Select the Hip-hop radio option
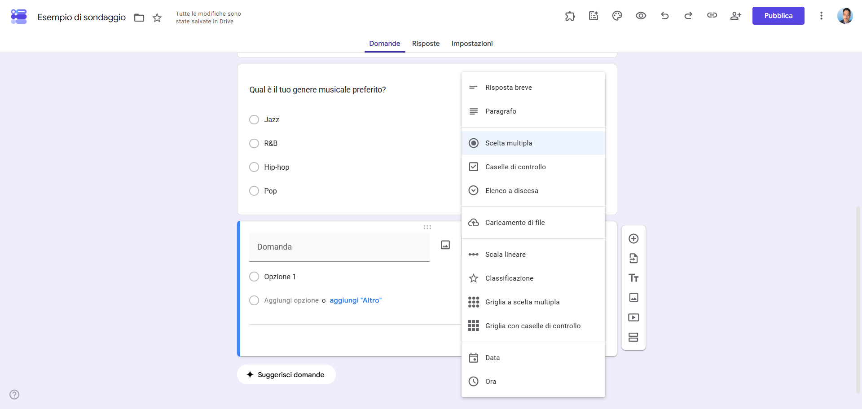The width and height of the screenshot is (862, 409). pos(254,167)
